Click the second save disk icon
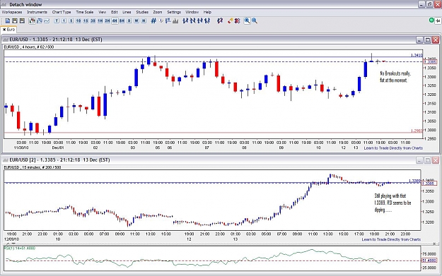Screen dimensions: 442x276 tap(22, 20)
